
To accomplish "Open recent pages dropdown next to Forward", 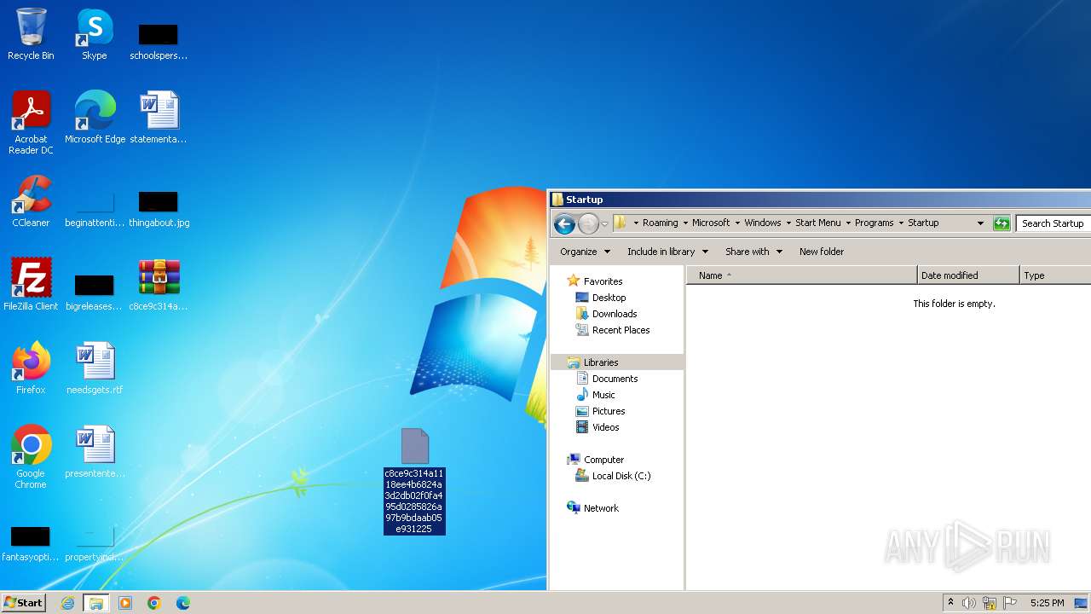I will pyautogui.click(x=604, y=223).
